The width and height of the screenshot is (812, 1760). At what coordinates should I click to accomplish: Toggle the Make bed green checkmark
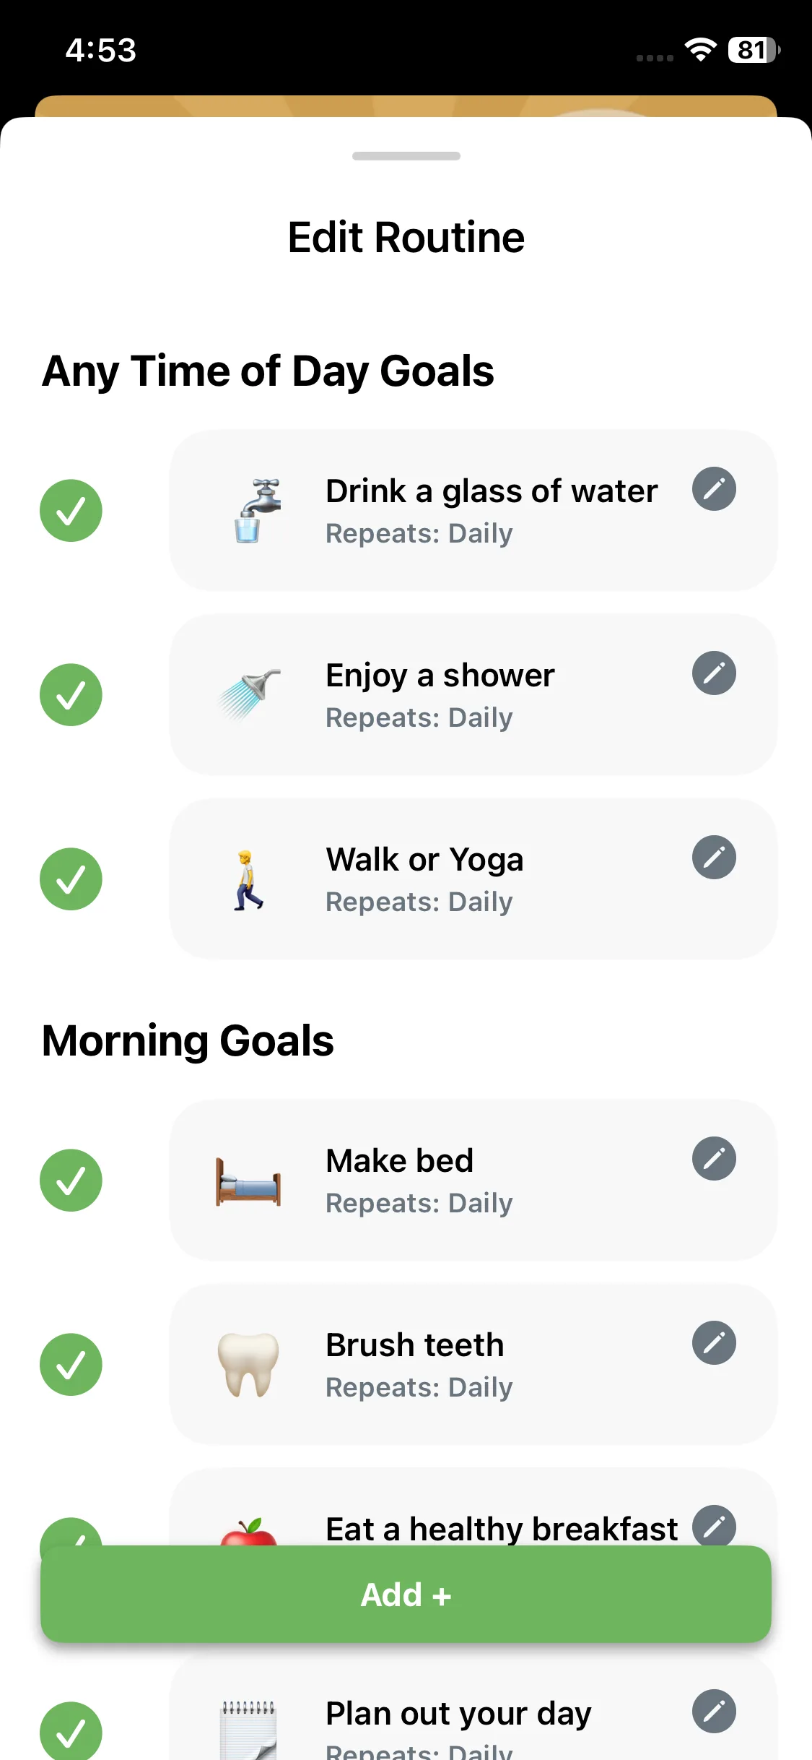click(71, 1181)
